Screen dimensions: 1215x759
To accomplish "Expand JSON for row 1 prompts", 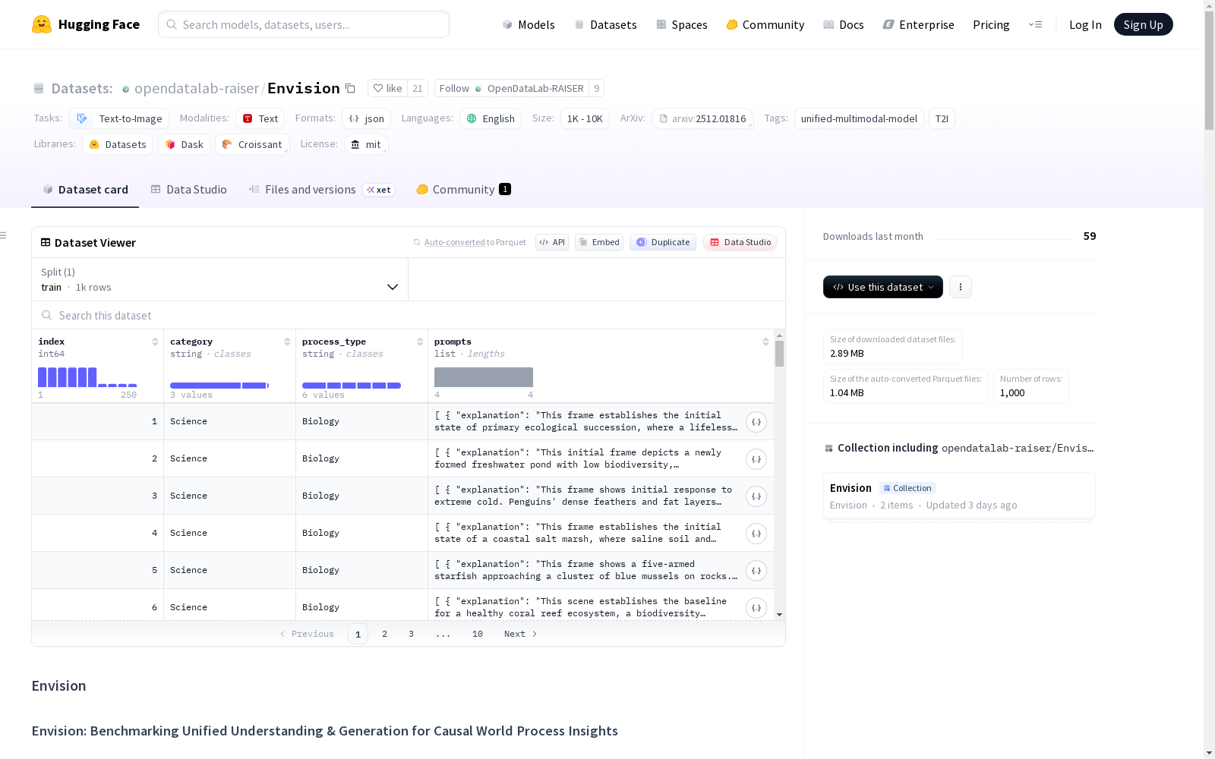I will tap(756, 422).
